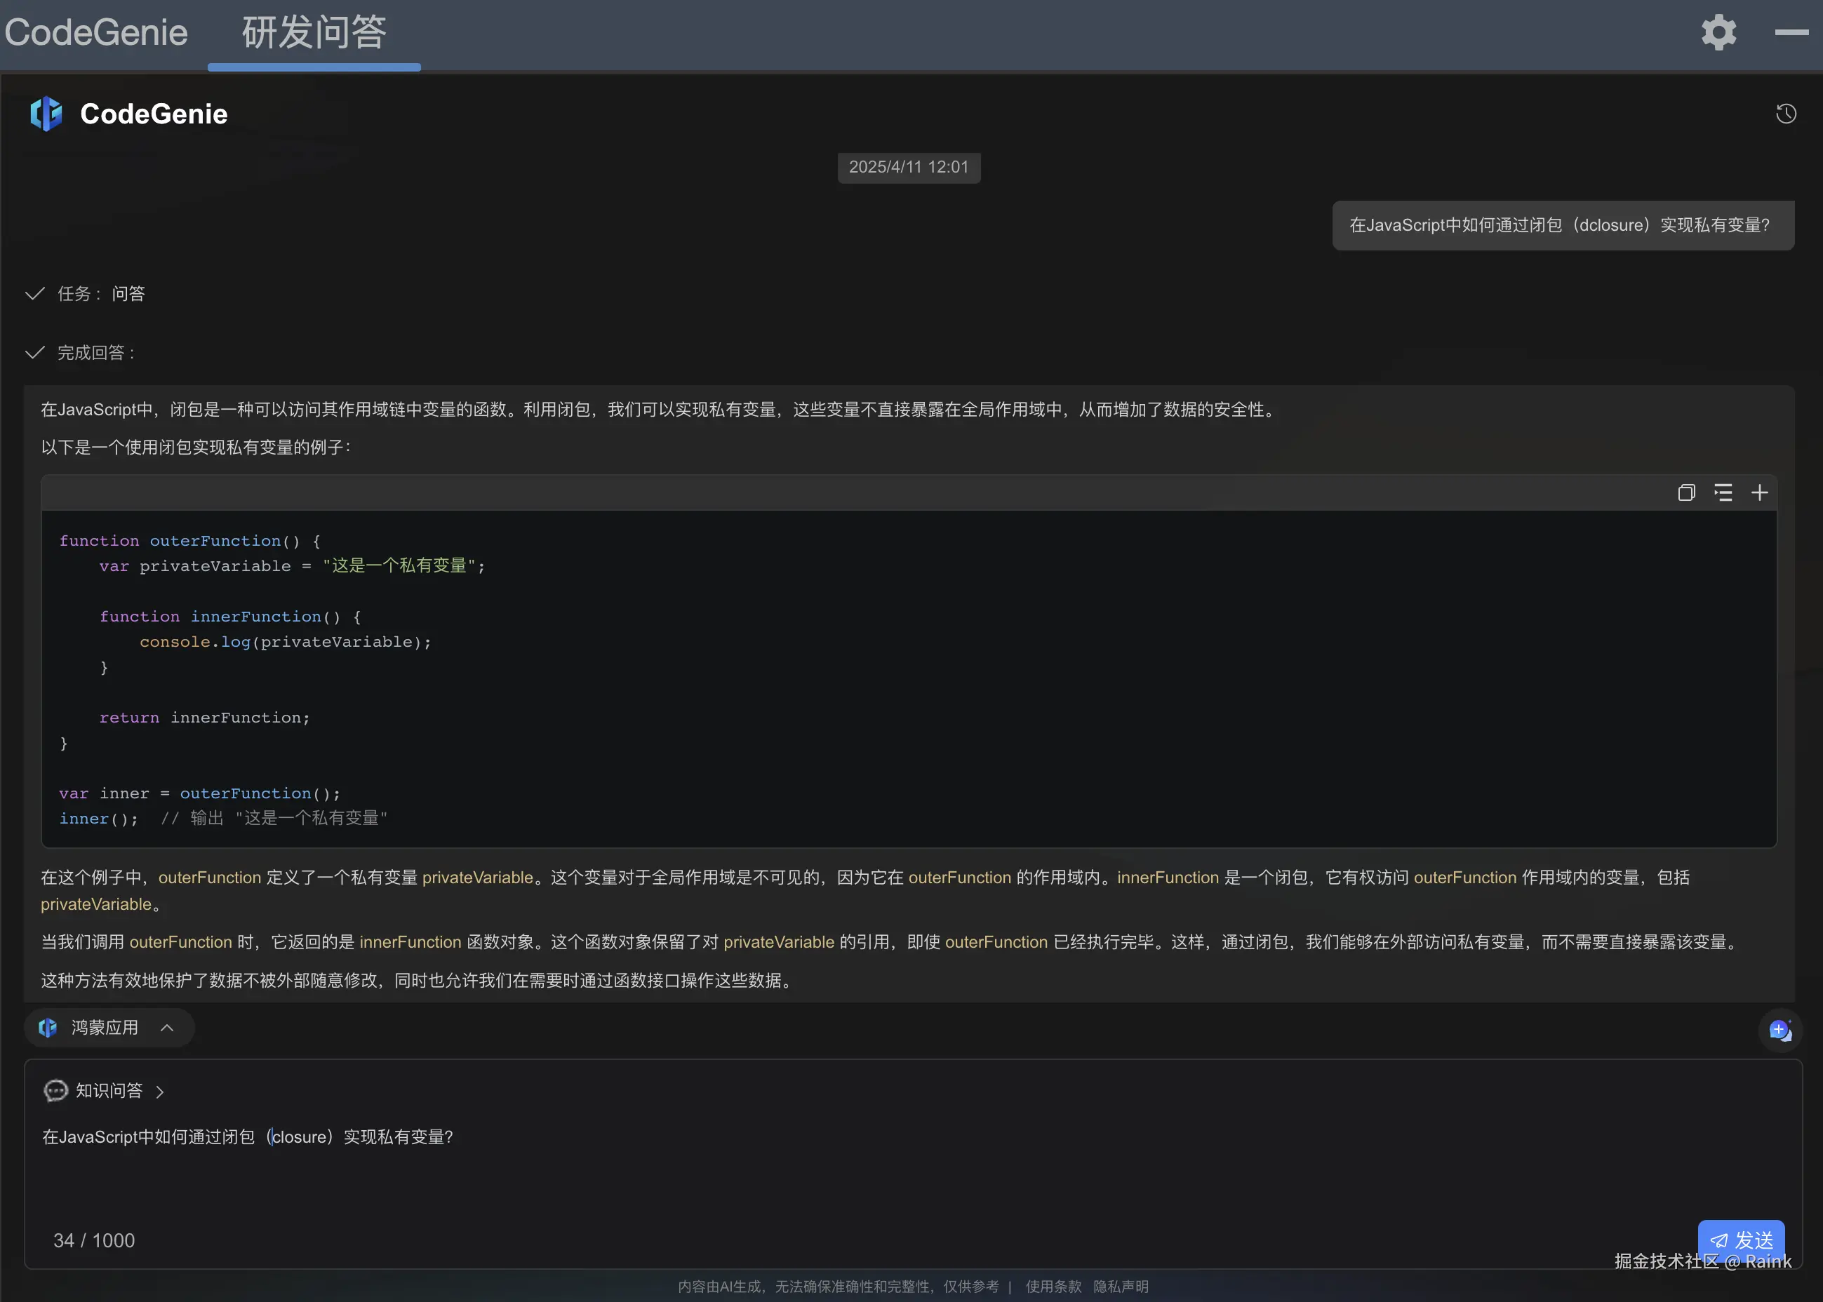This screenshot has width=1823, height=1302.
Task: Toggle the 完成回答 step checkmark
Action: 34,353
